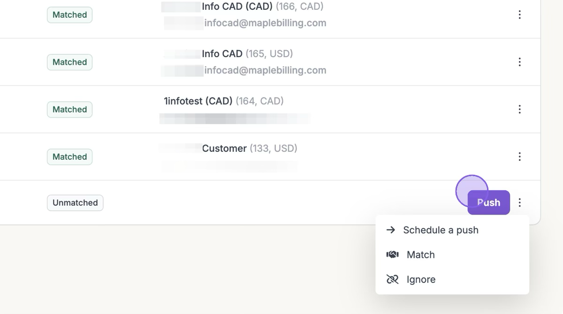Click the email under Info CAD (166, CAD)
The width and height of the screenshot is (563, 314).
(265, 23)
